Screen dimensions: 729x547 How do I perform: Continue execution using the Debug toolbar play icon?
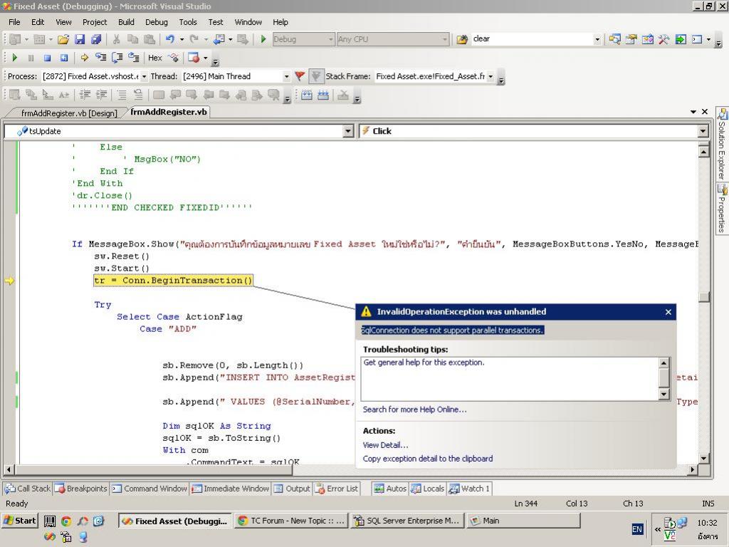14,58
